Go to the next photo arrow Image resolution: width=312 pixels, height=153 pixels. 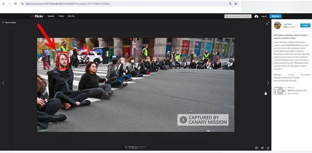click(268, 83)
